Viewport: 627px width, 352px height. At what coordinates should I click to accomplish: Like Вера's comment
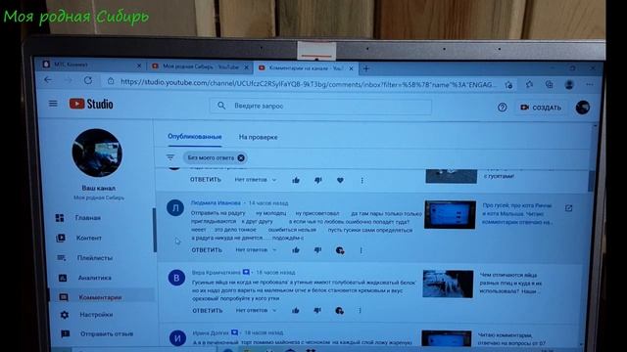[296, 311]
